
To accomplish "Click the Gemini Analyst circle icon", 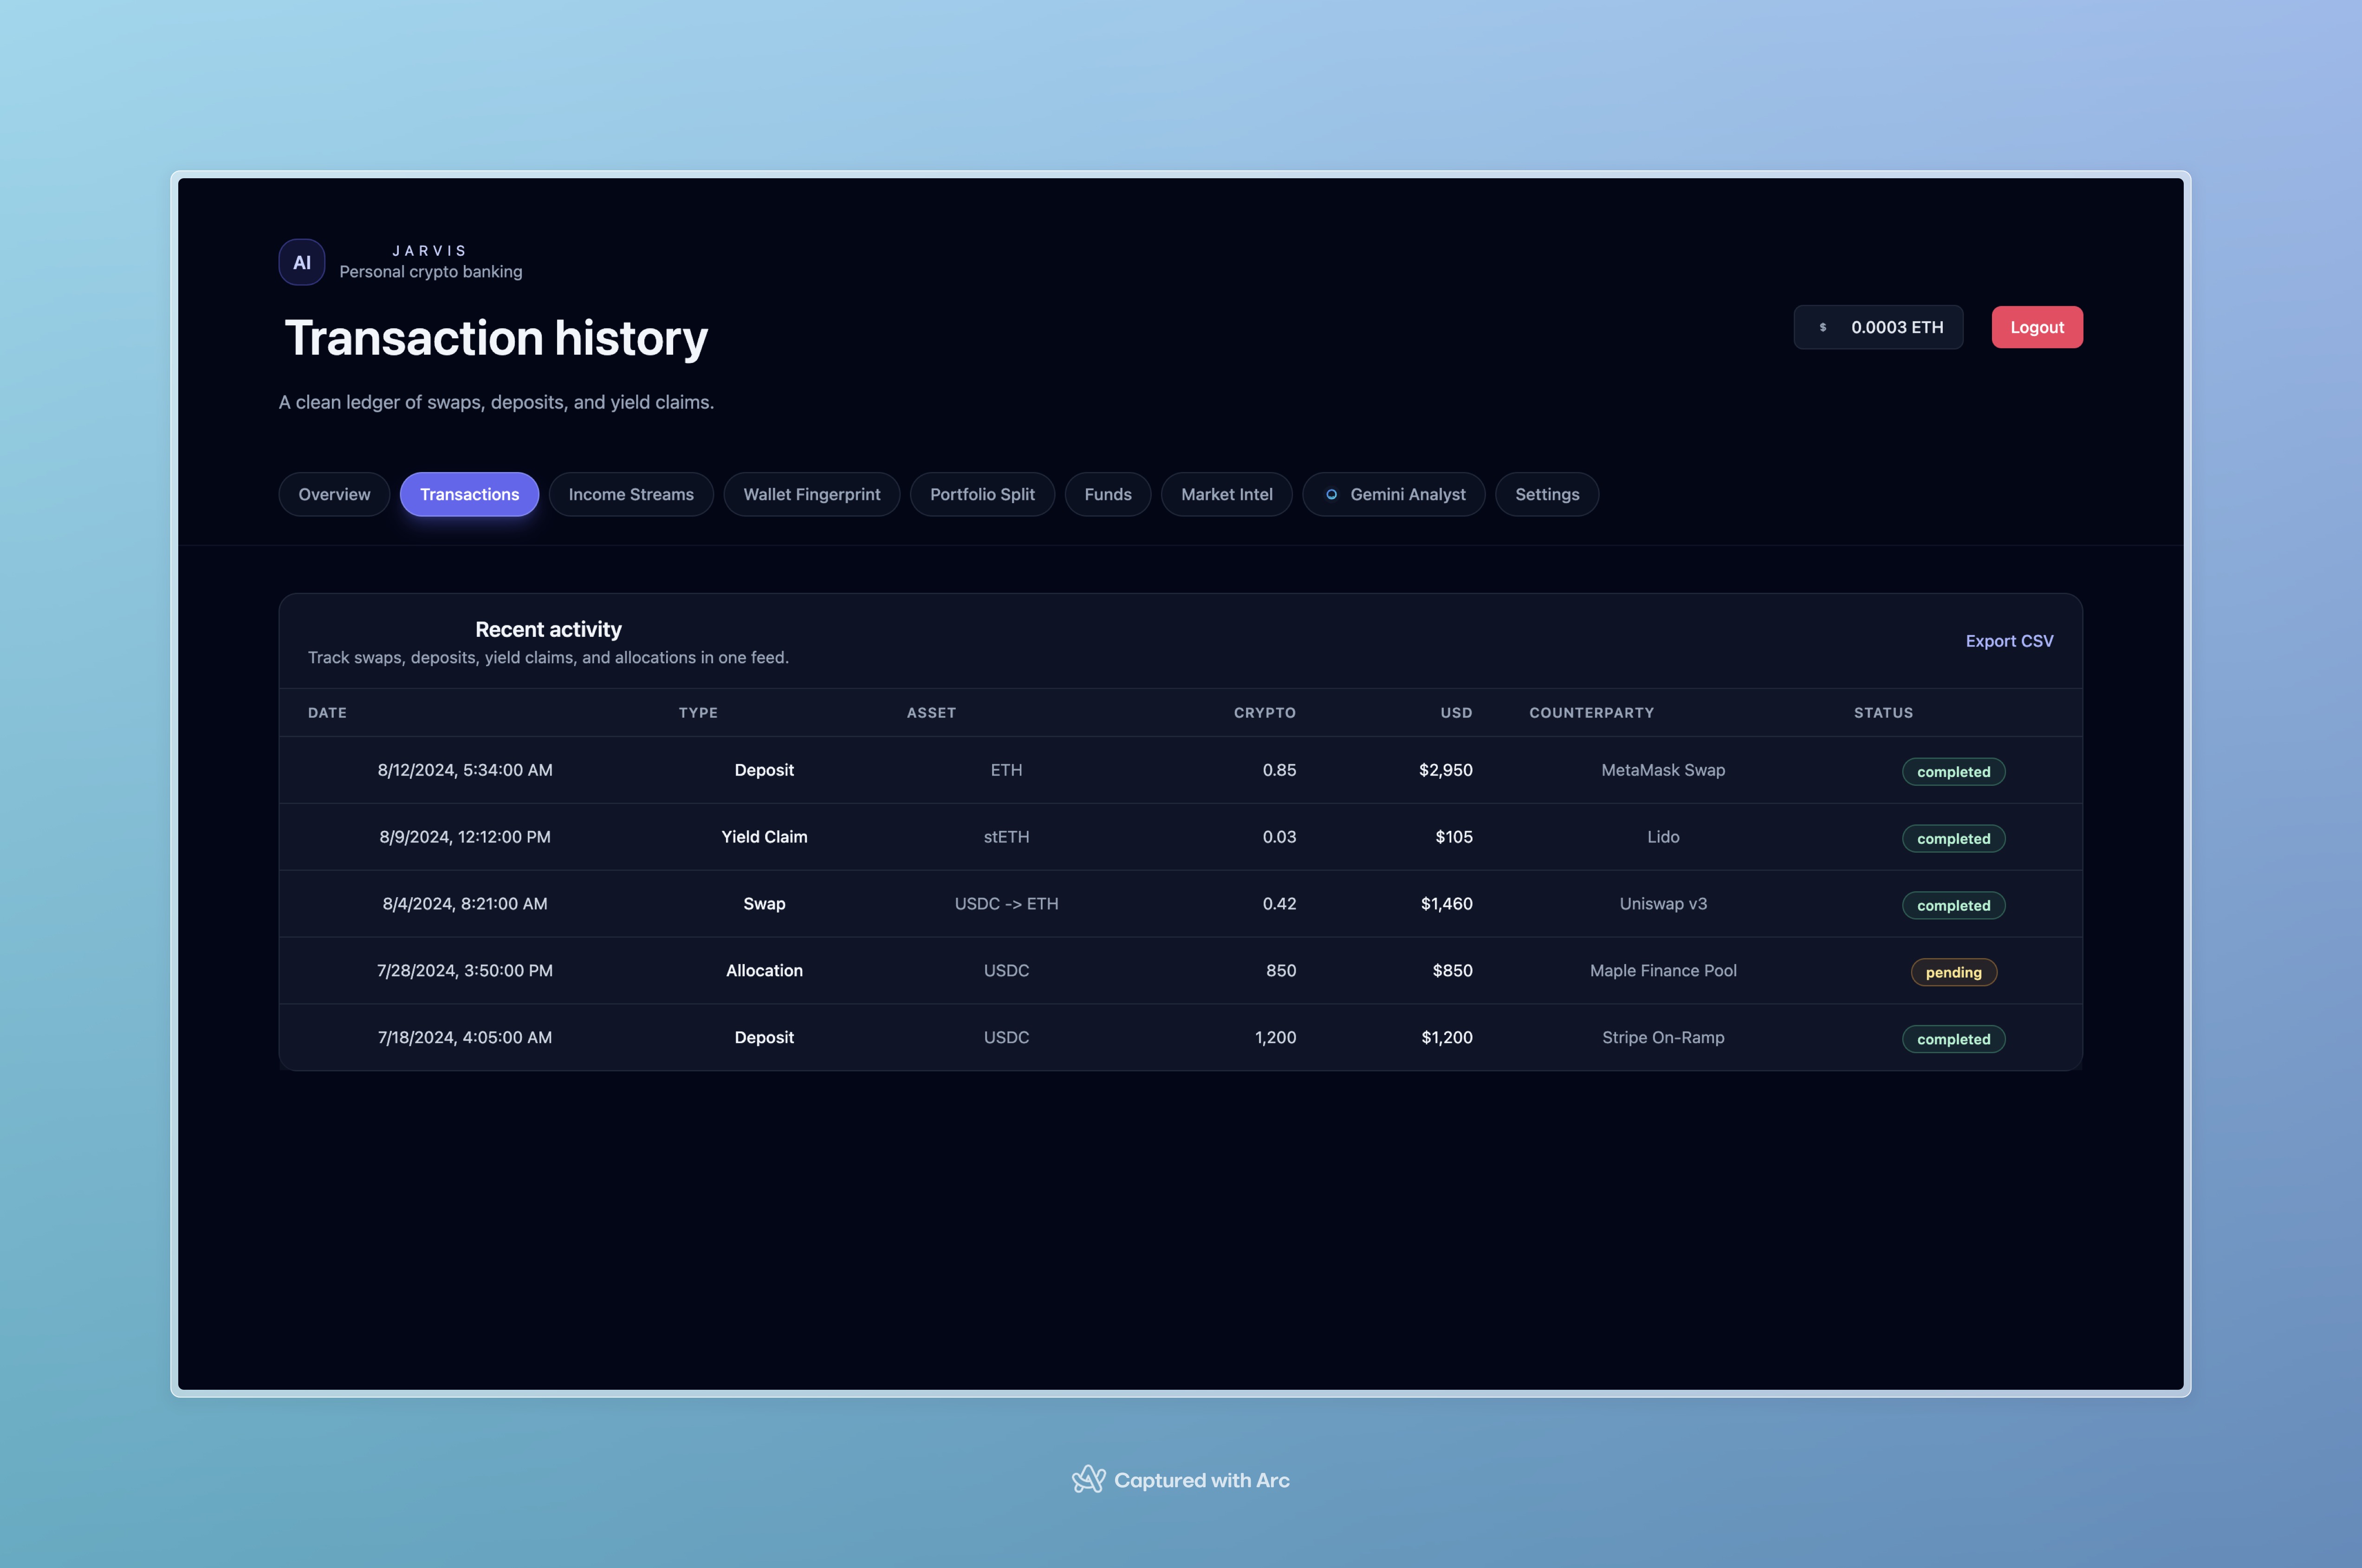I will coord(1331,494).
